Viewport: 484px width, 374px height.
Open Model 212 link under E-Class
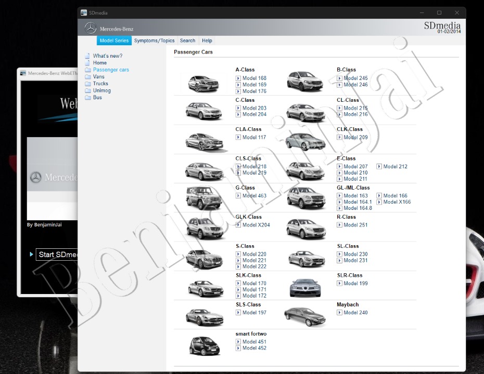[x=395, y=167]
